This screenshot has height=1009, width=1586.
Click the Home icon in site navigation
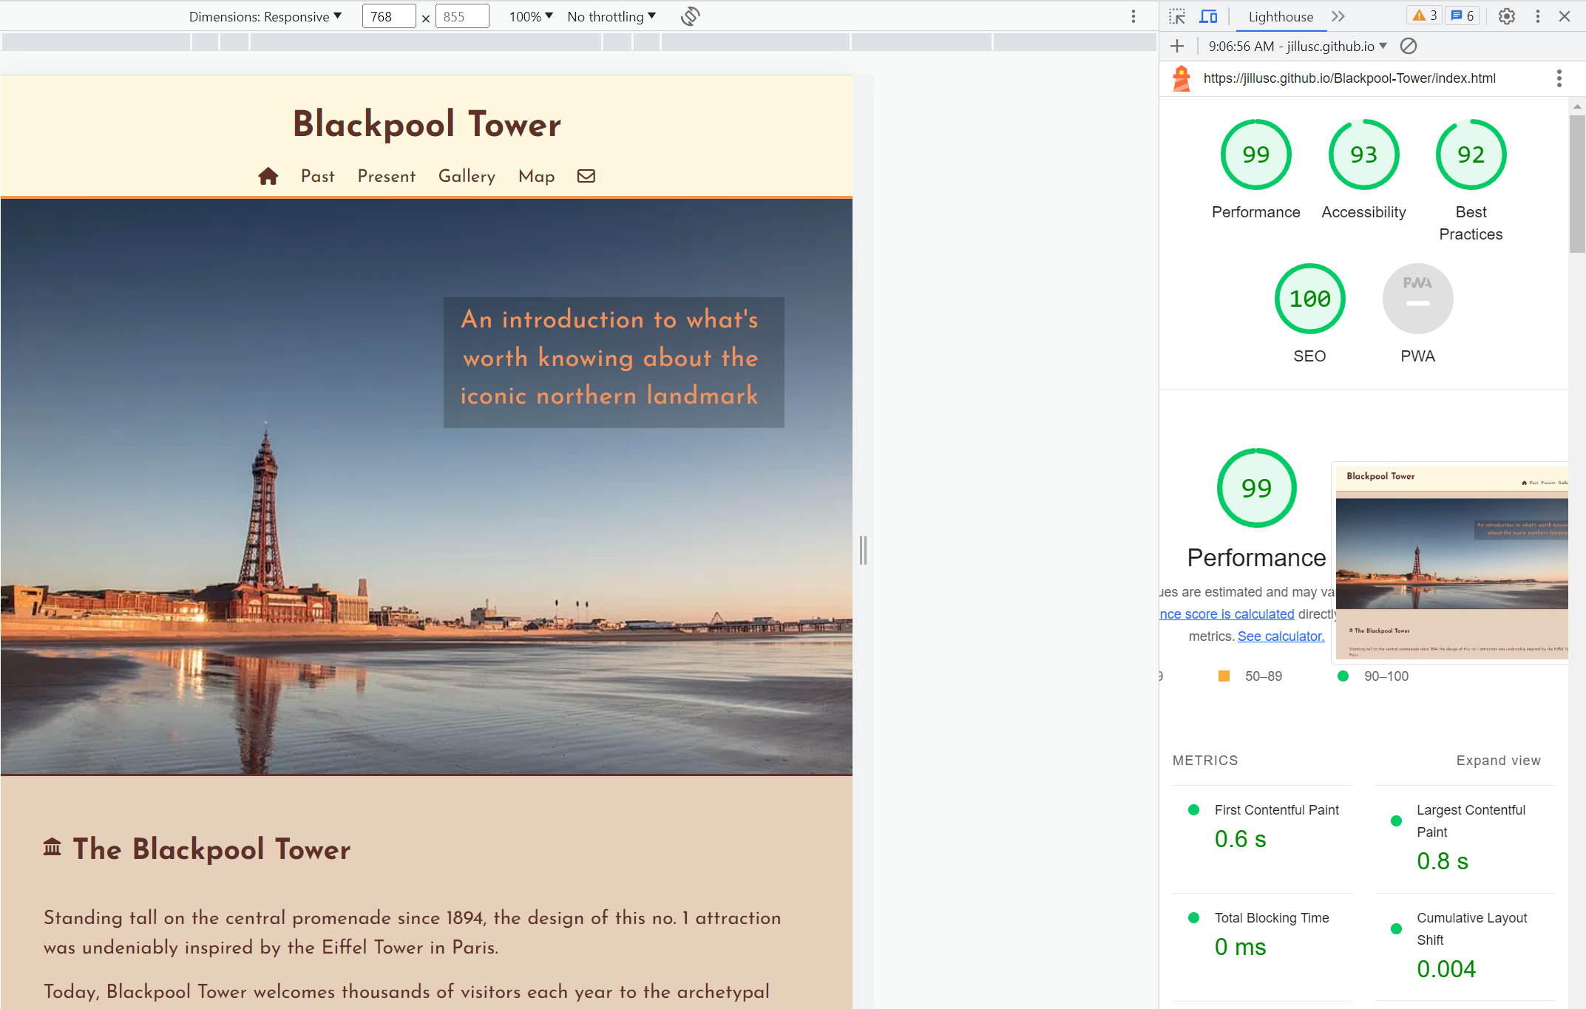(268, 176)
